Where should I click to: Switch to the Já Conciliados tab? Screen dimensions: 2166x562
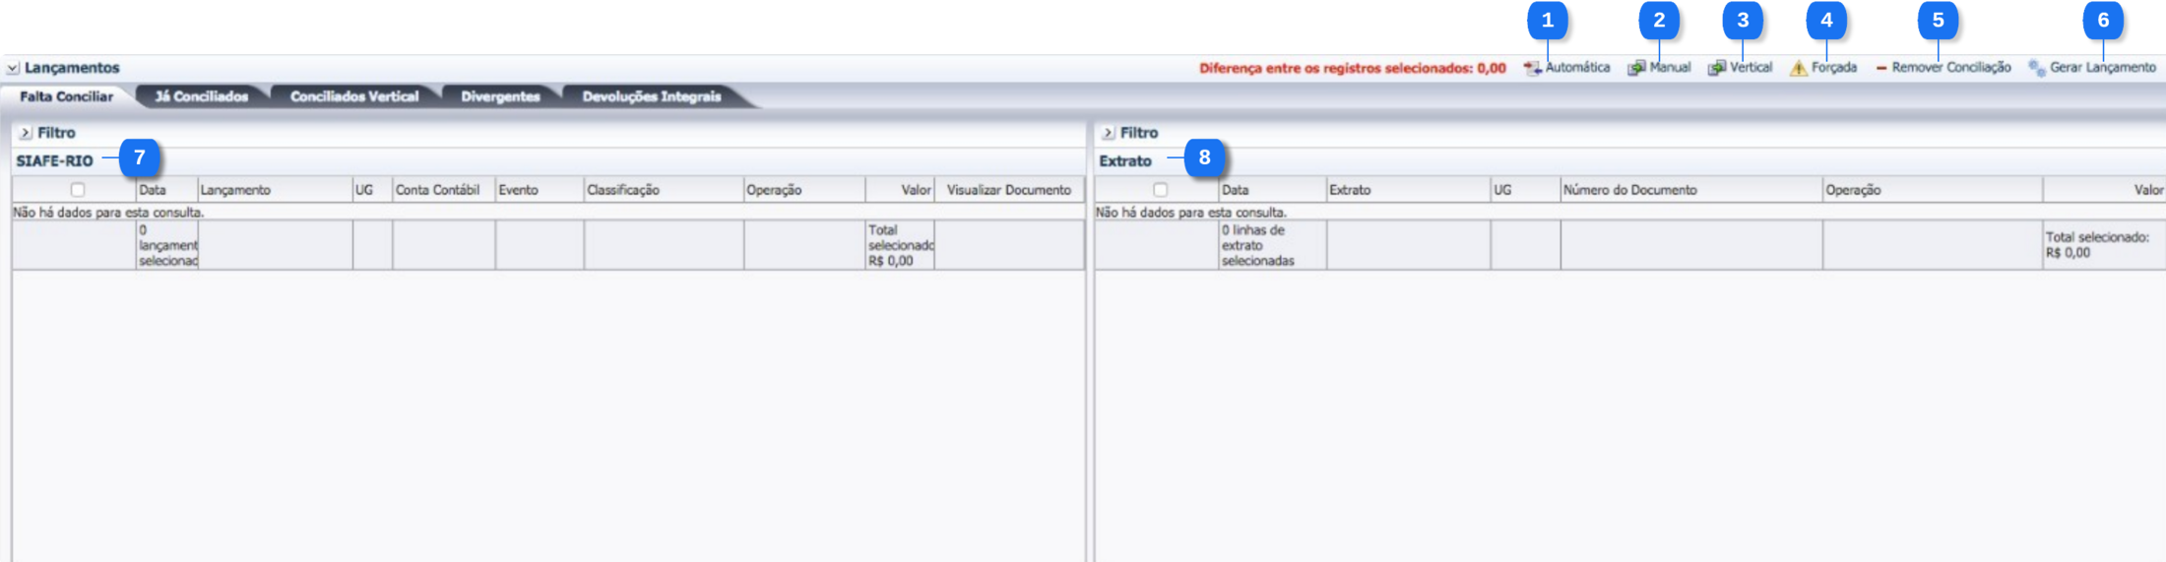[x=201, y=96]
